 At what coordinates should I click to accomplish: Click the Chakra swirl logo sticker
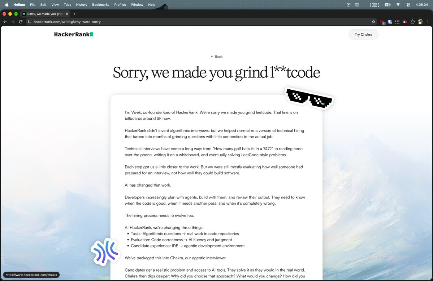105,252
